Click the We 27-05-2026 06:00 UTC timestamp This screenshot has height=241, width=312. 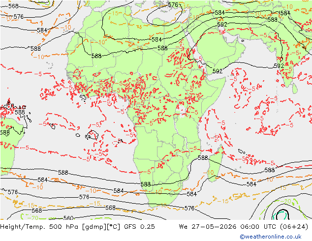tap(228, 227)
